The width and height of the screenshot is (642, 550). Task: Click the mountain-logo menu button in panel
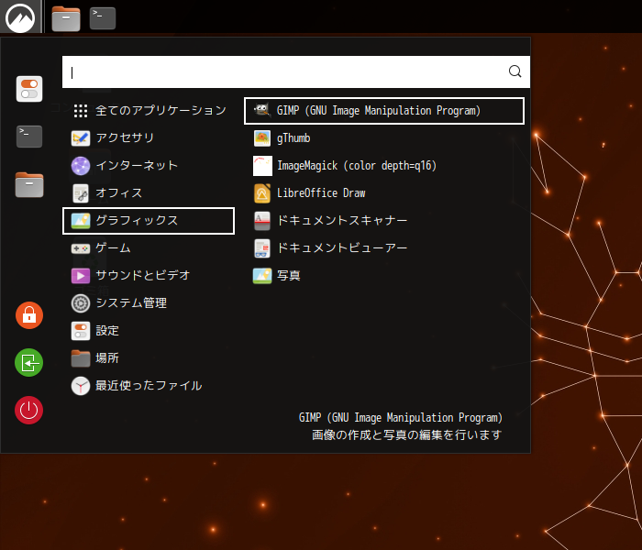[20, 17]
